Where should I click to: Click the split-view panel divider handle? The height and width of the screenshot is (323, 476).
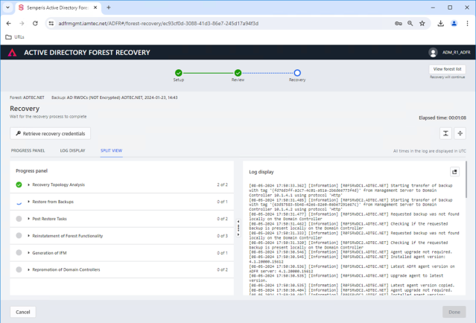238,228
